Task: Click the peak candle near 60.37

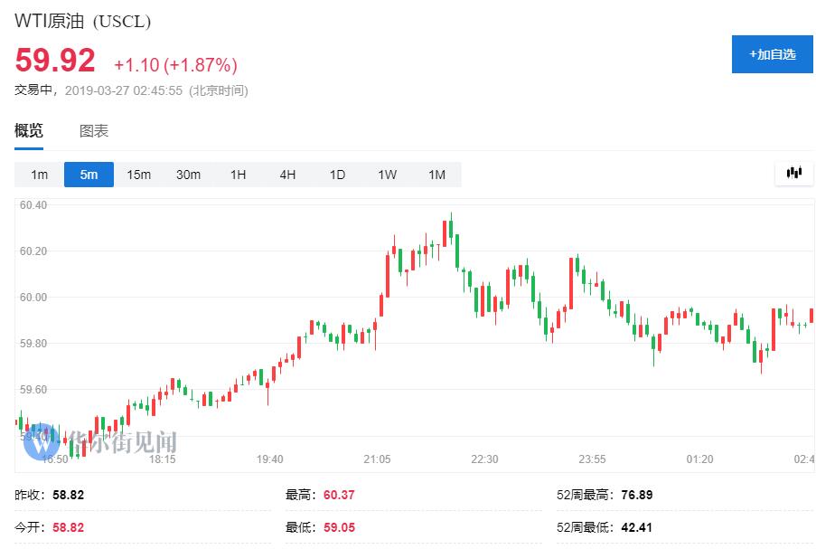Action: (x=450, y=226)
